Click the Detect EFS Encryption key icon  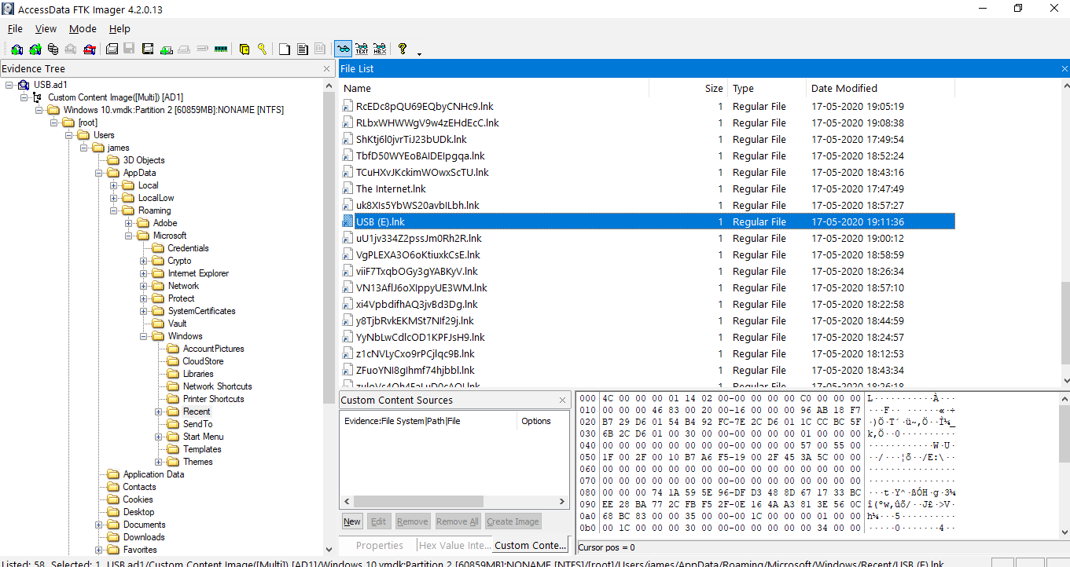(262, 49)
